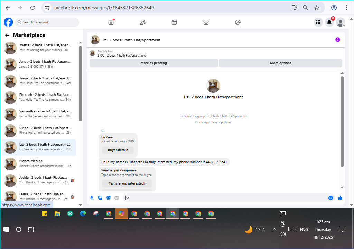Bookmark this page with the star icon
The width and height of the screenshot is (354, 249).
[317, 8]
